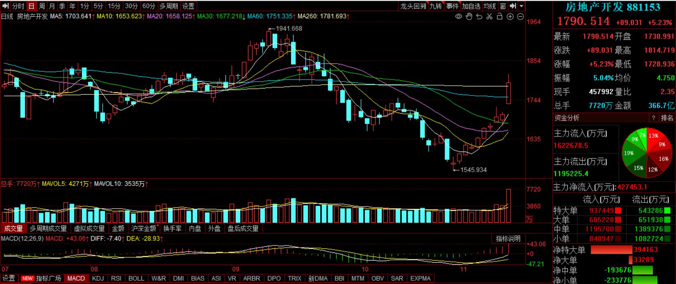The width and height of the screenshot is (676, 284).
Task: Select the 月 monthly period tab
Action: click(x=52, y=6)
